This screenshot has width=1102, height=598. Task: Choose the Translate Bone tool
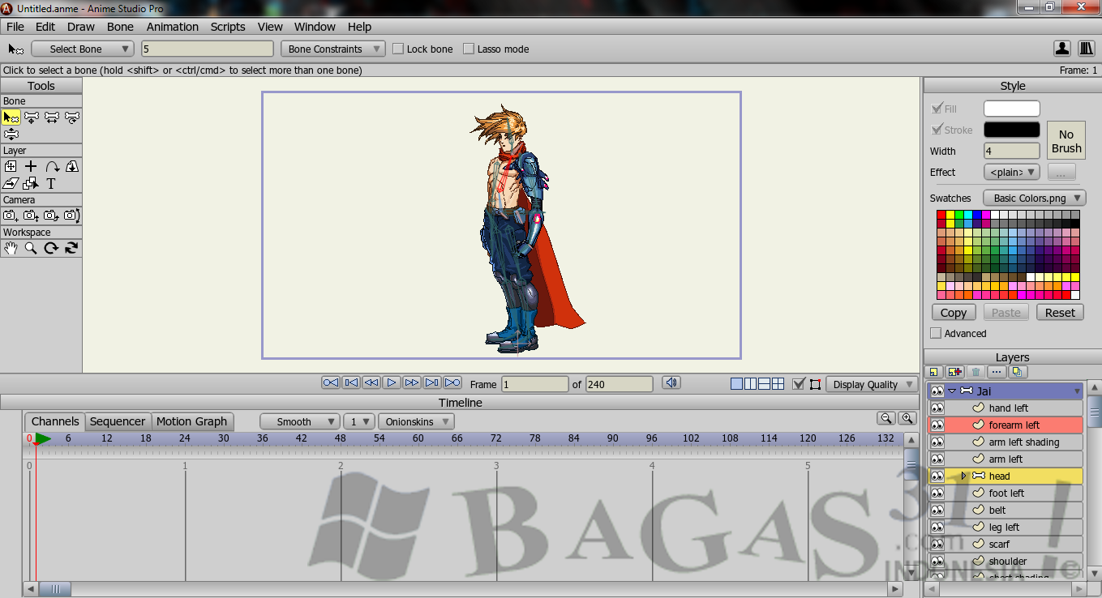coord(32,117)
